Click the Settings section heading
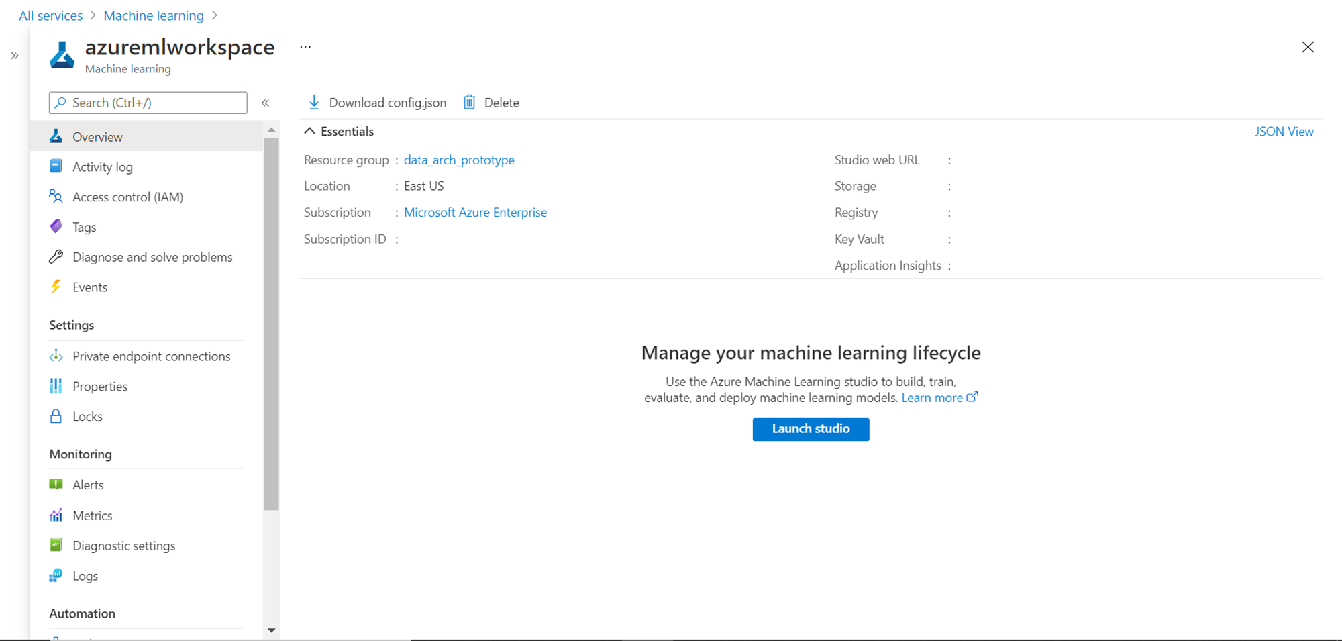1342x641 pixels. [x=72, y=325]
